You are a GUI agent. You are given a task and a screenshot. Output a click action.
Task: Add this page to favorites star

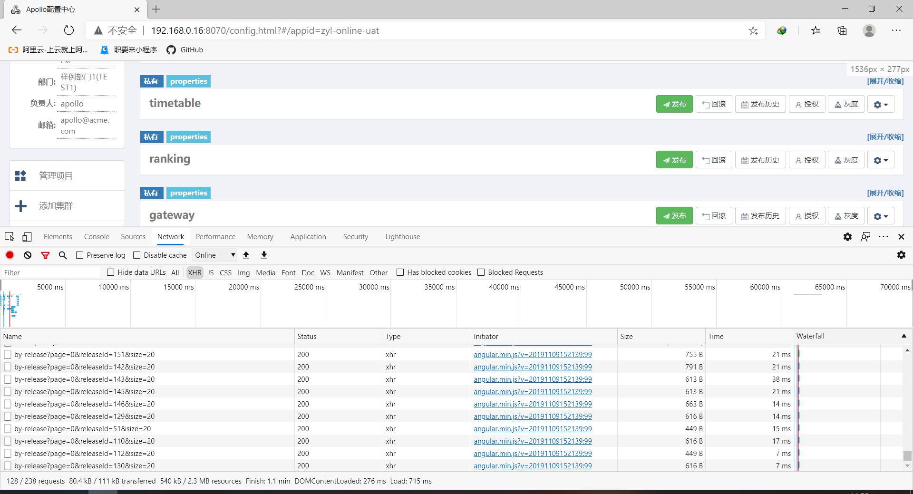pyautogui.click(x=753, y=30)
